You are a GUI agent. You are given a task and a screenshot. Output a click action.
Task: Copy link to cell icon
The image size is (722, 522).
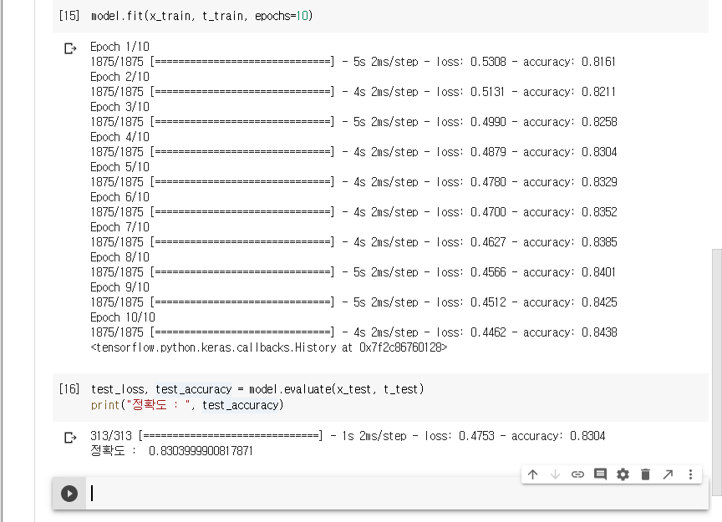click(x=577, y=474)
